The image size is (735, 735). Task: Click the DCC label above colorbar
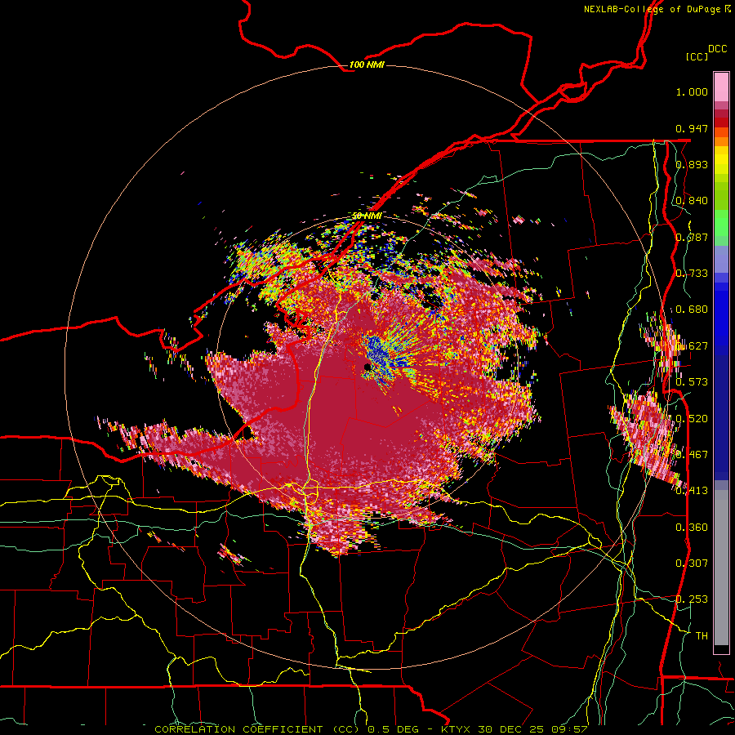pyautogui.click(x=717, y=49)
